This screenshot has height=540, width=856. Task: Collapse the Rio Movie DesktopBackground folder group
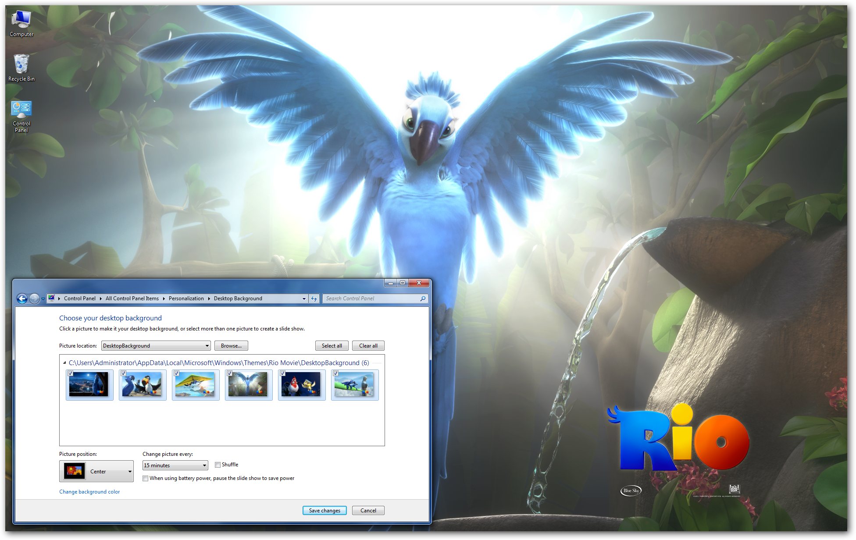(x=64, y=363)
